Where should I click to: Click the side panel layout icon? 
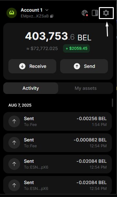(x=95, y=13)
